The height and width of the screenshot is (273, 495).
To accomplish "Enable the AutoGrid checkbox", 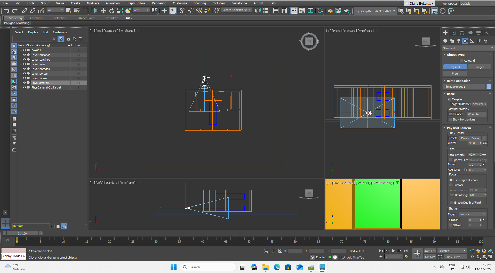I will point(461,61).
